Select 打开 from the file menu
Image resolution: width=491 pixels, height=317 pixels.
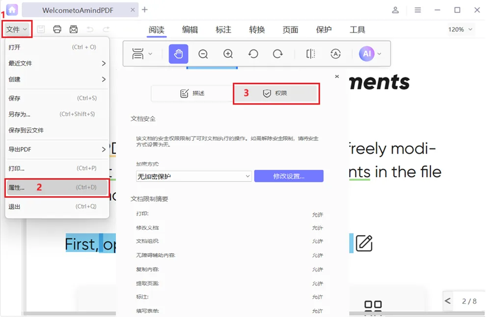tap(57, 47)
